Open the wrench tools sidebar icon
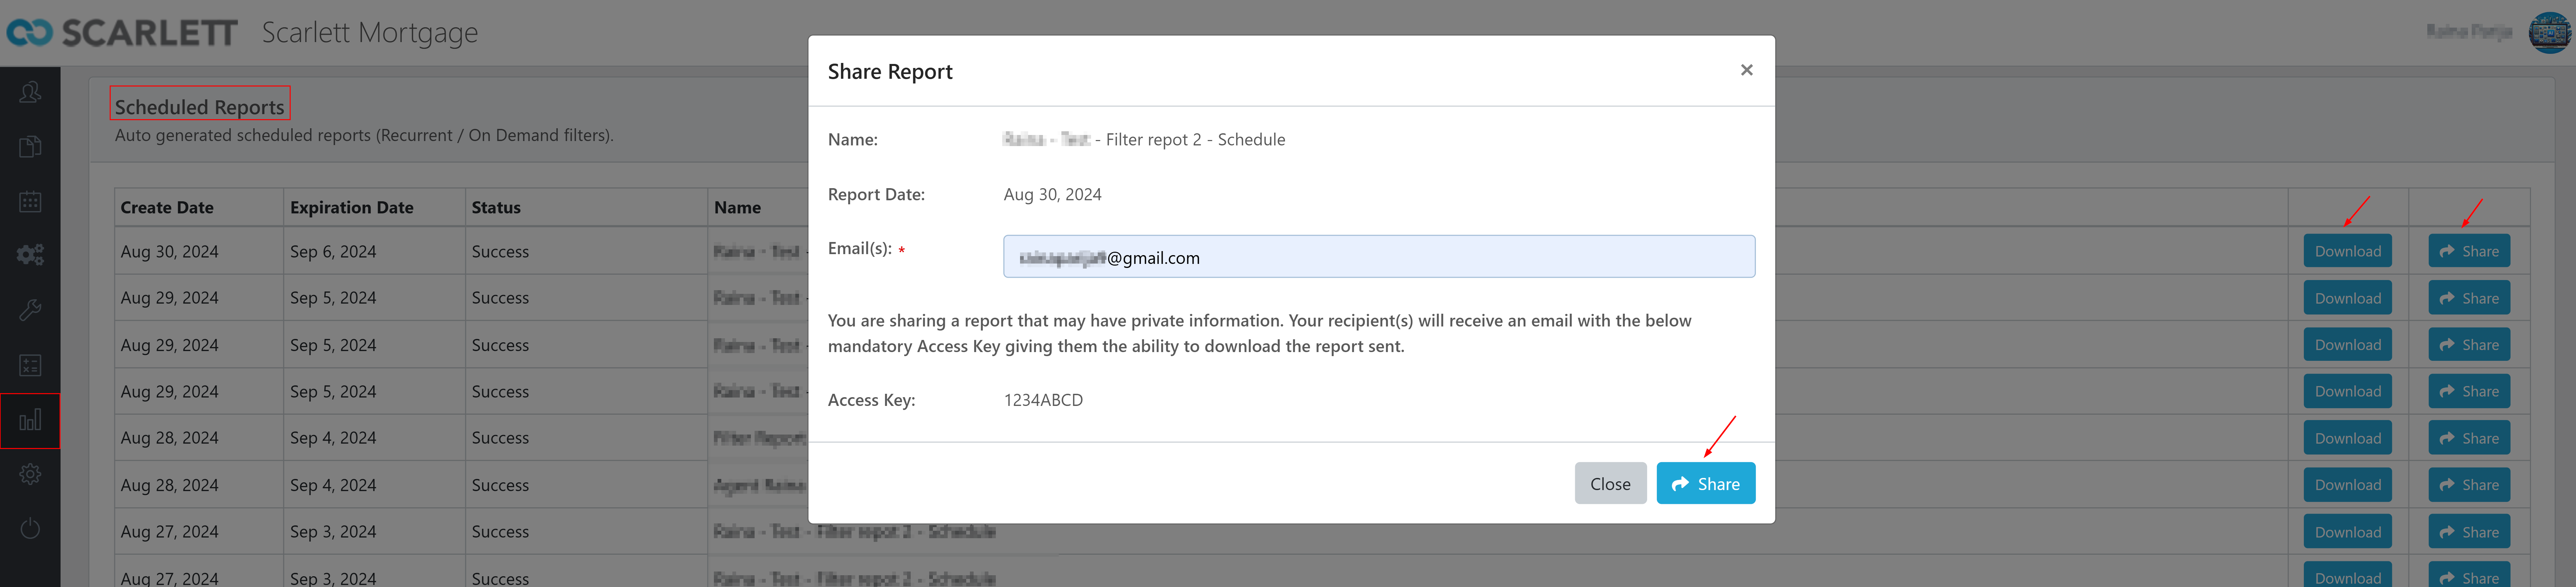The width and height of the screenshot is (2576, 587). tap(30, 310)
